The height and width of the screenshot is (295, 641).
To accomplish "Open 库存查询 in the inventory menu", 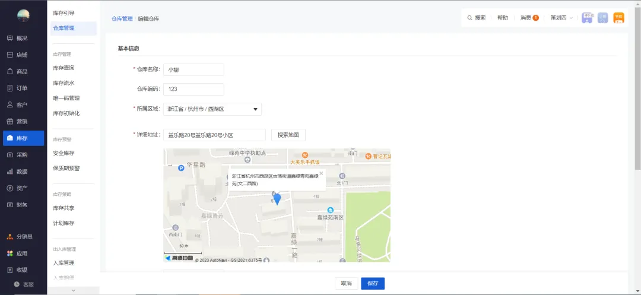I will pos(64,68).
